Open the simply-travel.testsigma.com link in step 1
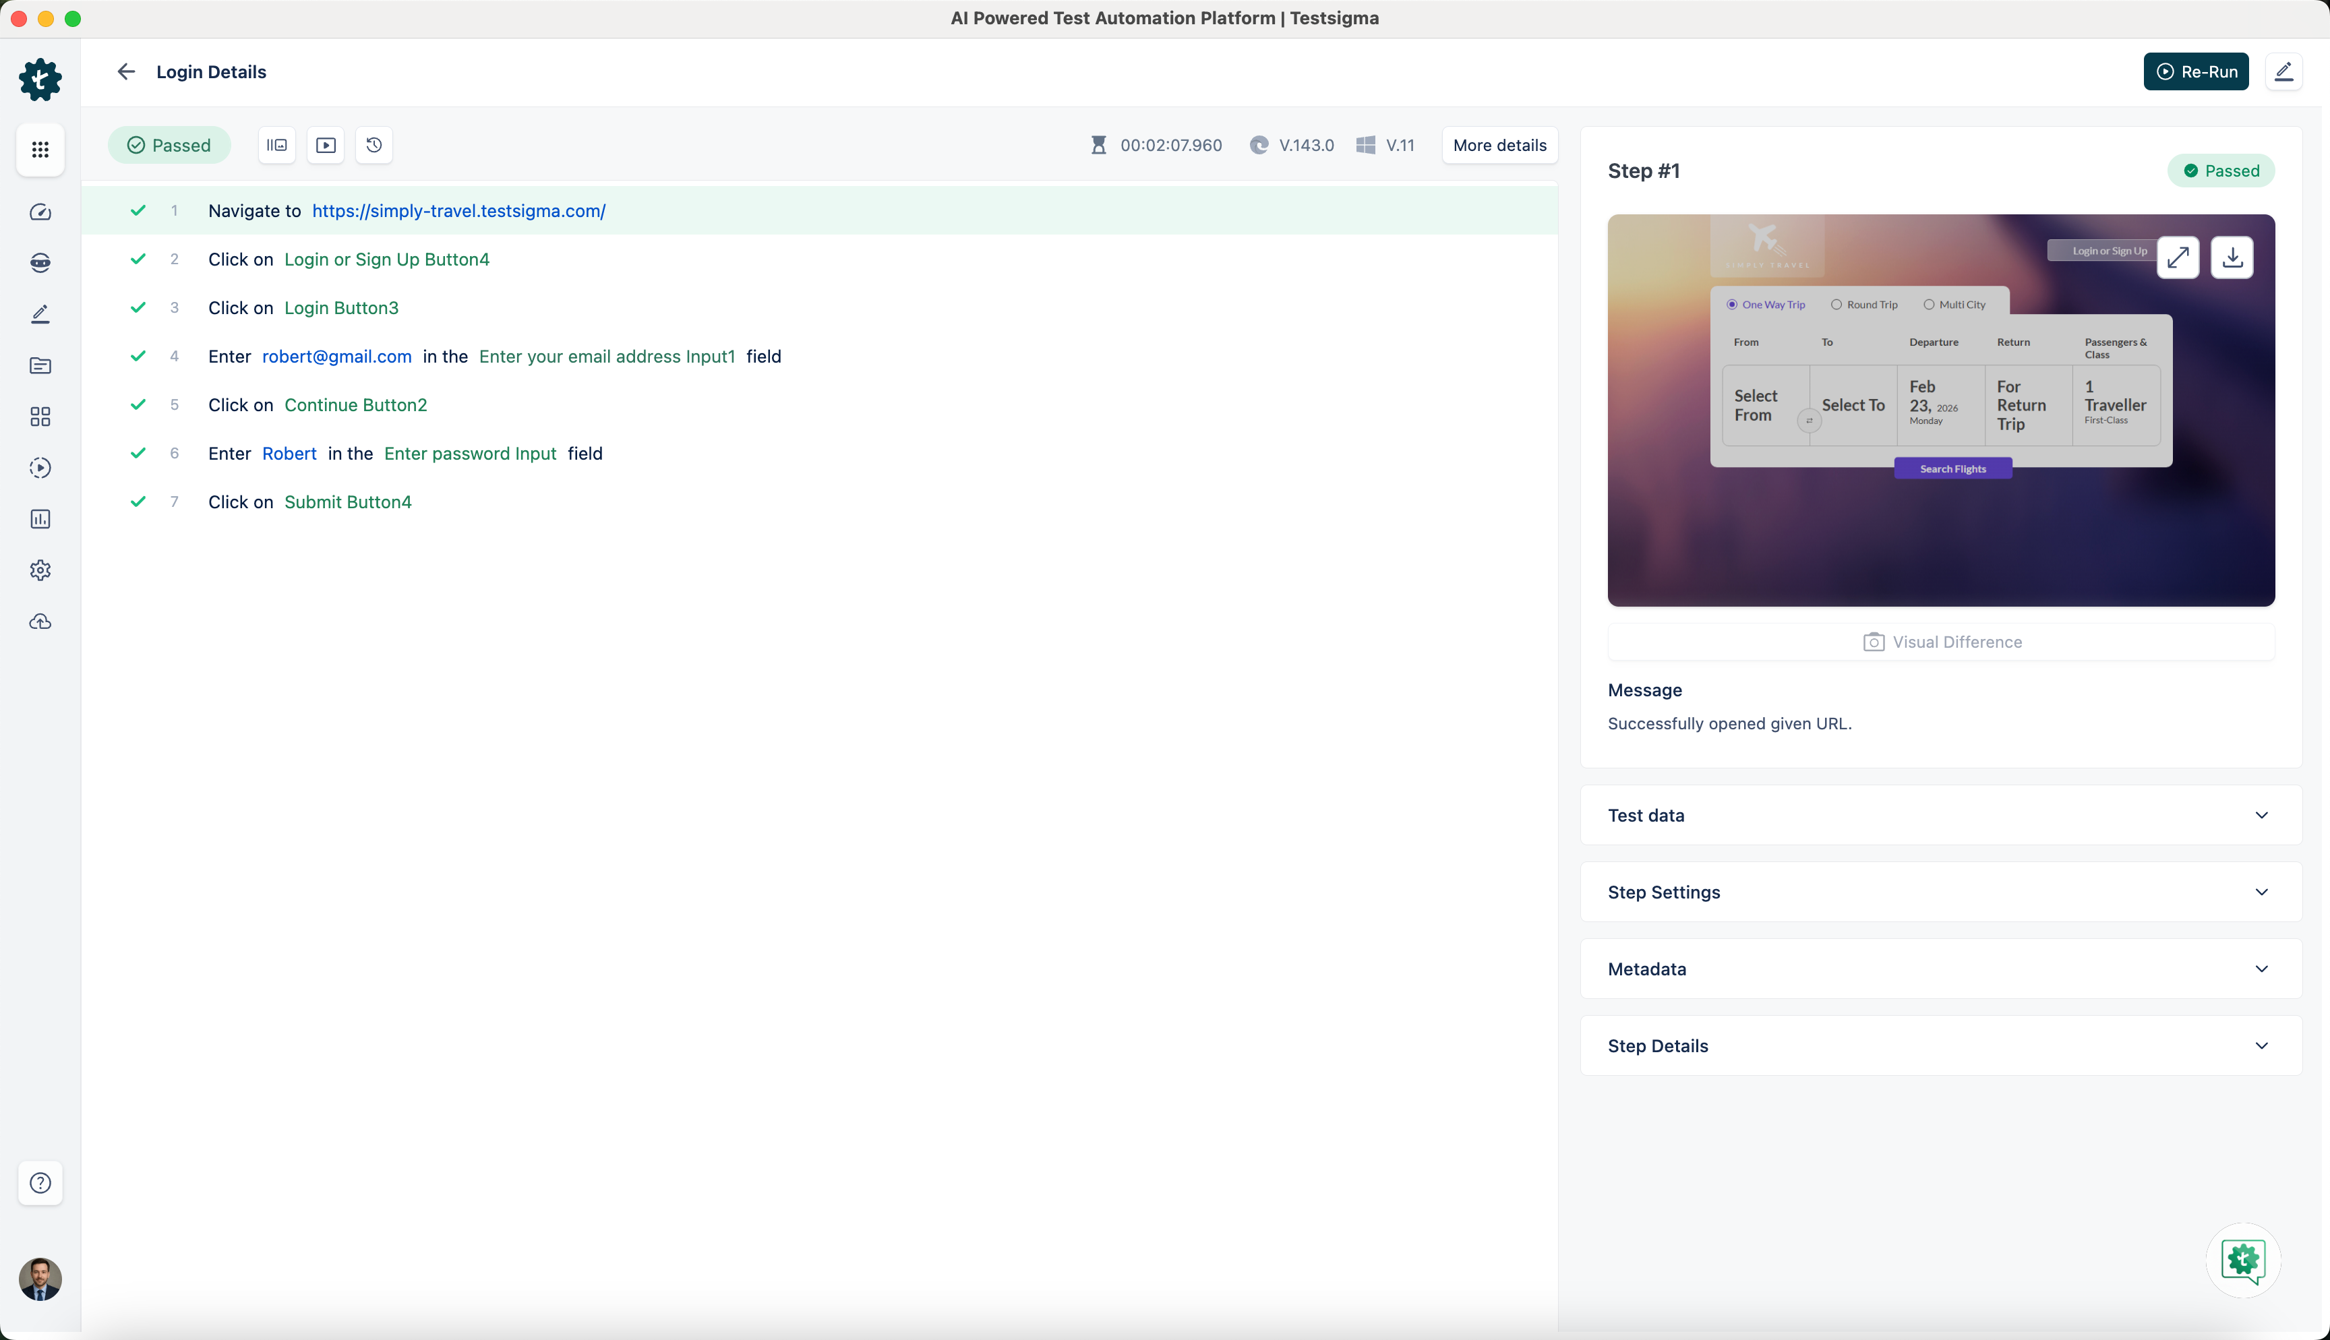The image size is (2330, 1340). pyautogui.click(x=458, y=211)
